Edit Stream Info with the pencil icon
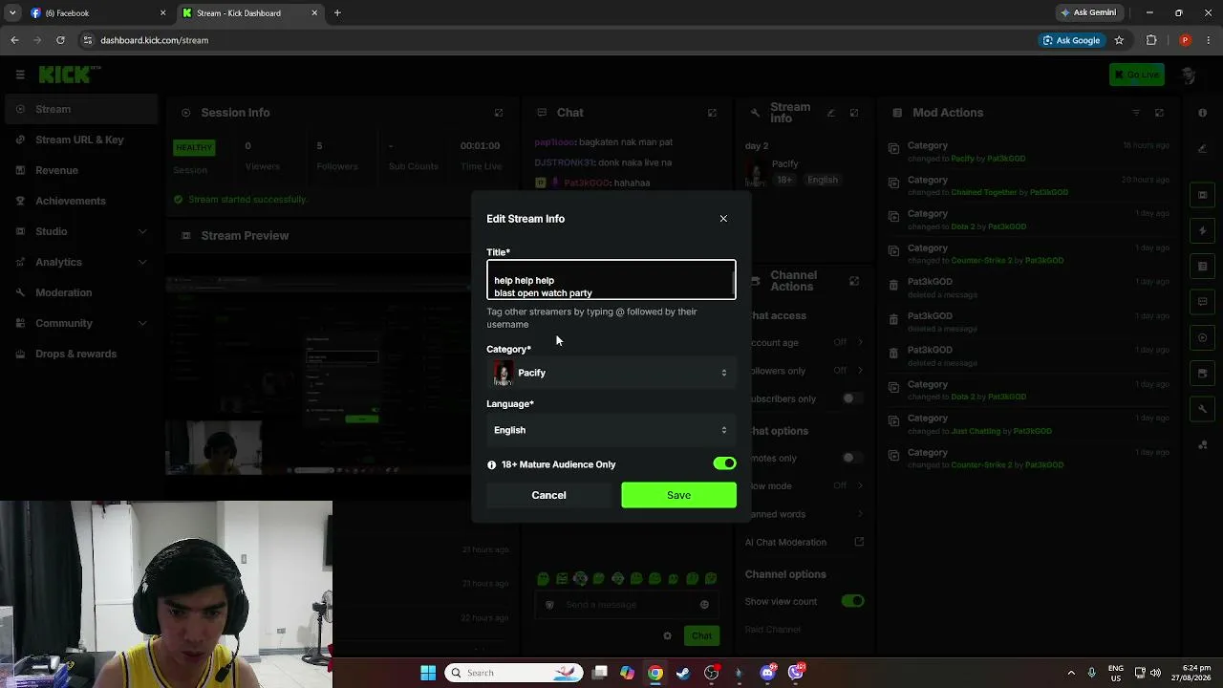The image size is (1223, 688). click(831, 113)
